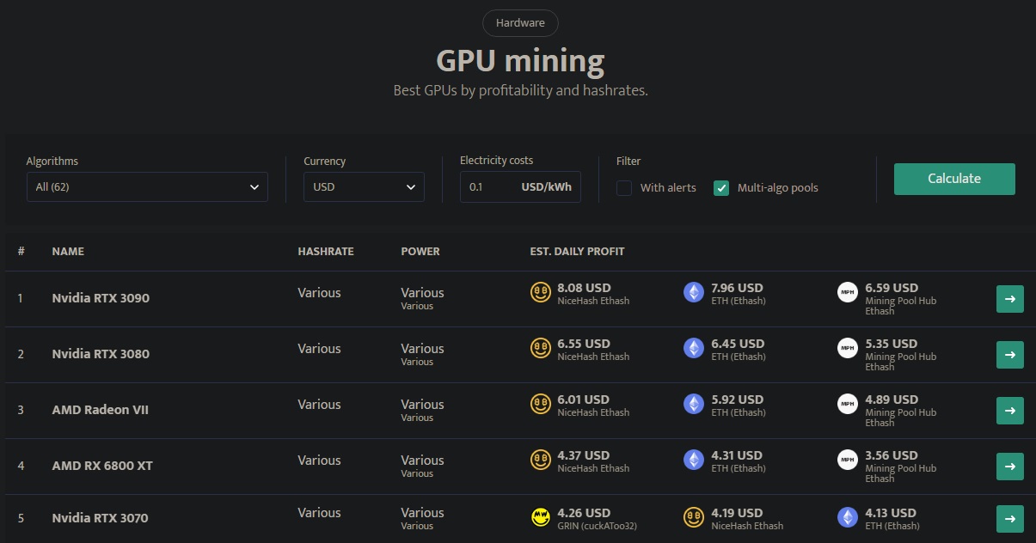Click the 5.35 USD profit value
This screenshot has height=543, width=1036.
tap(892, 344)
